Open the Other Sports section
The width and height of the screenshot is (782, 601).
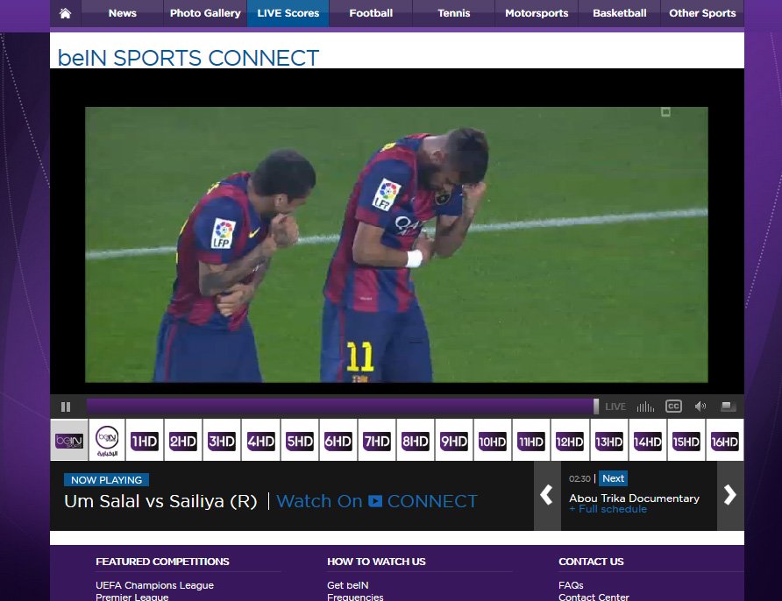tap(702, 13)
